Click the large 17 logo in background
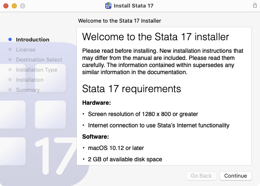 tap(57, 154)
